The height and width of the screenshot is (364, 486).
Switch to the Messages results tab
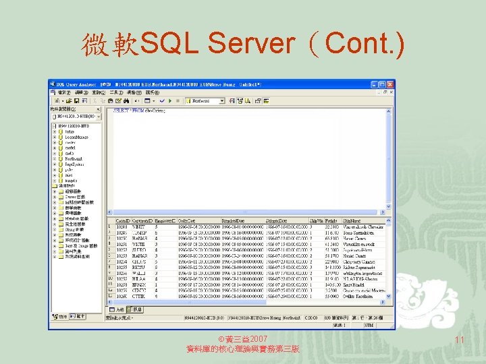[x=134, y=309]
